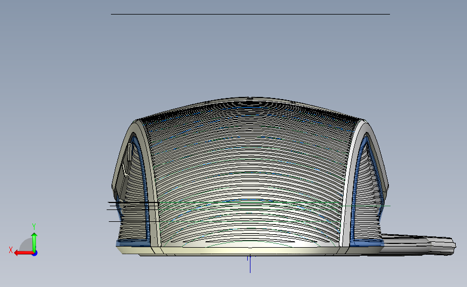The image size is (467, 287).
Task: Select the flat base flange of the model
Action: pos(249,251)
